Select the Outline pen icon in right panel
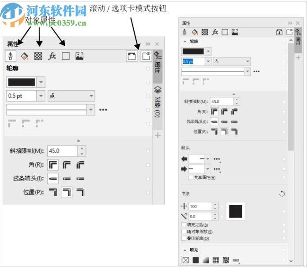 click(x=184, y=32)
